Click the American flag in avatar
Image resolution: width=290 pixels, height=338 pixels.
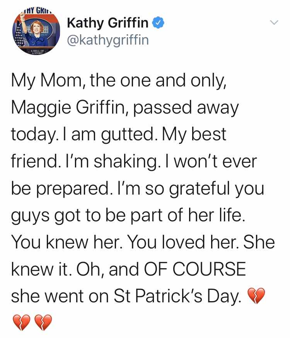(x=19, y=36)
